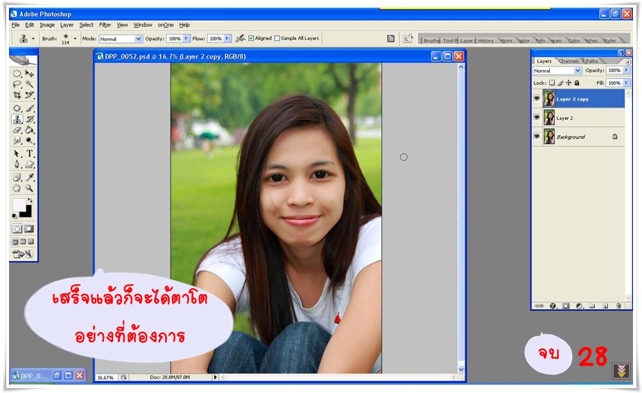Open the History tab in palette well
The height and width of the screenshot is (393, 642).
tap(485, 40)
